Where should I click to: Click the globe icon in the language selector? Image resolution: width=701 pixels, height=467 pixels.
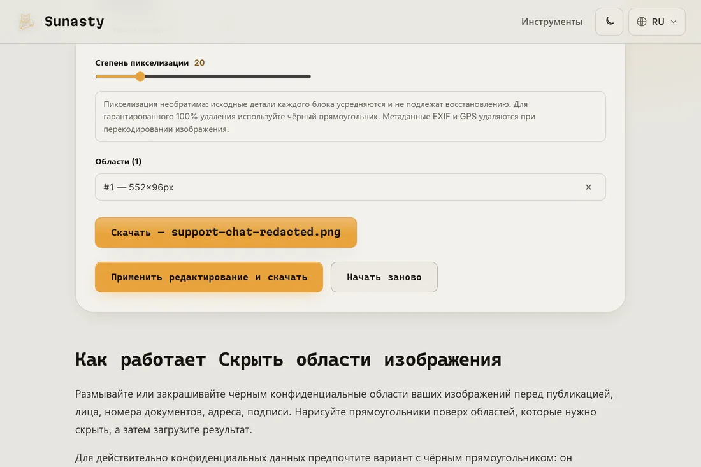pos(642,22)
